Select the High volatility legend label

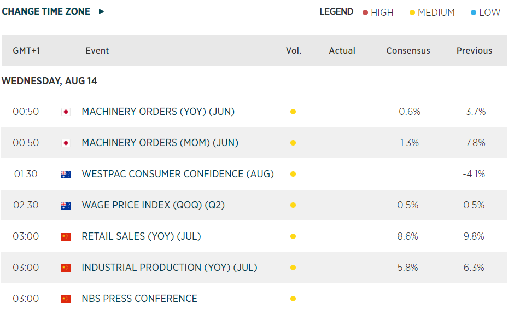click(x=382, y=13)
